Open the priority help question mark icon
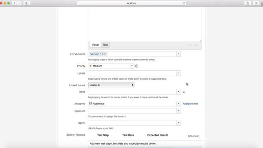 click(x=137, y=66)
